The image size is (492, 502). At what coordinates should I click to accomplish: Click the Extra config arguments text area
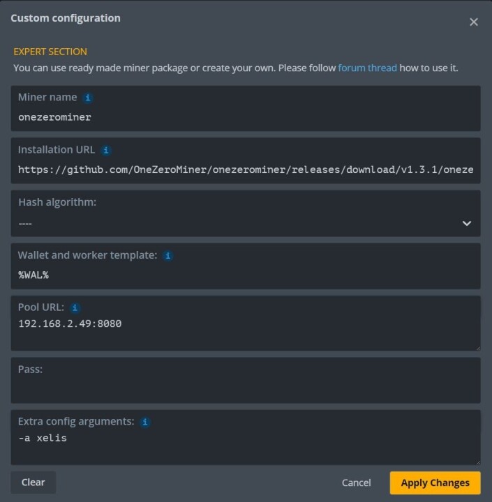(x=246, y=438)
